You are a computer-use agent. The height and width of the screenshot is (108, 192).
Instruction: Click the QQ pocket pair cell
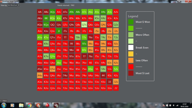(52, 25)
